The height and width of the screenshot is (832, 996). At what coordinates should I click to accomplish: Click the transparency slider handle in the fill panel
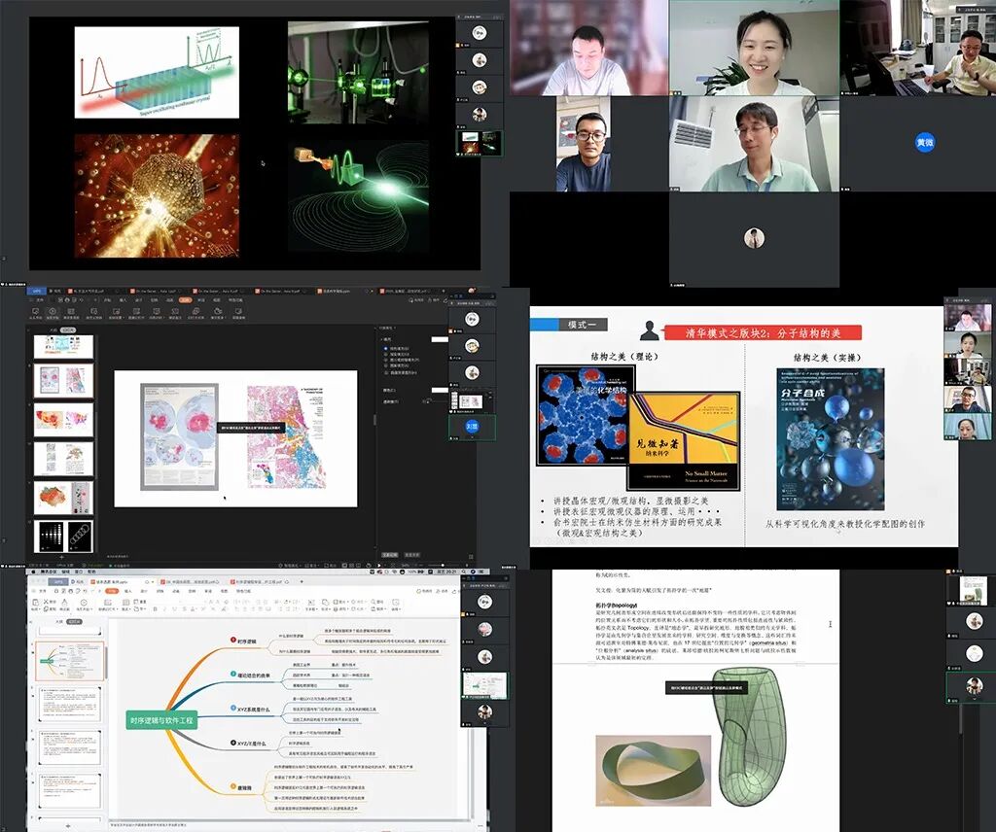point(428,401)
